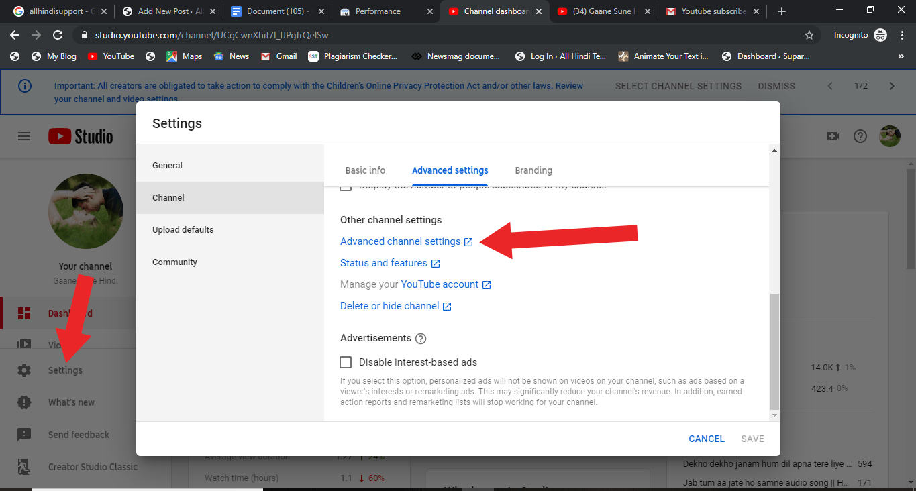
Task: Click the settings dialog scrollbar thumb
Action: point(774,351)
